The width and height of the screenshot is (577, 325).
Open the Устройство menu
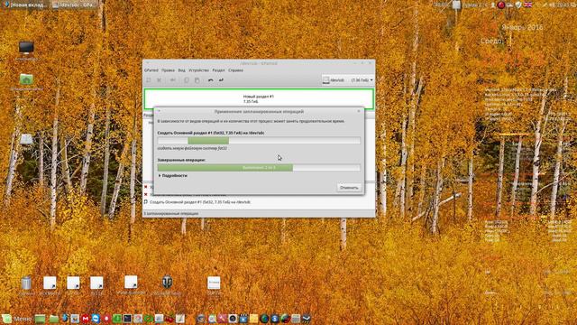(198, 70)
